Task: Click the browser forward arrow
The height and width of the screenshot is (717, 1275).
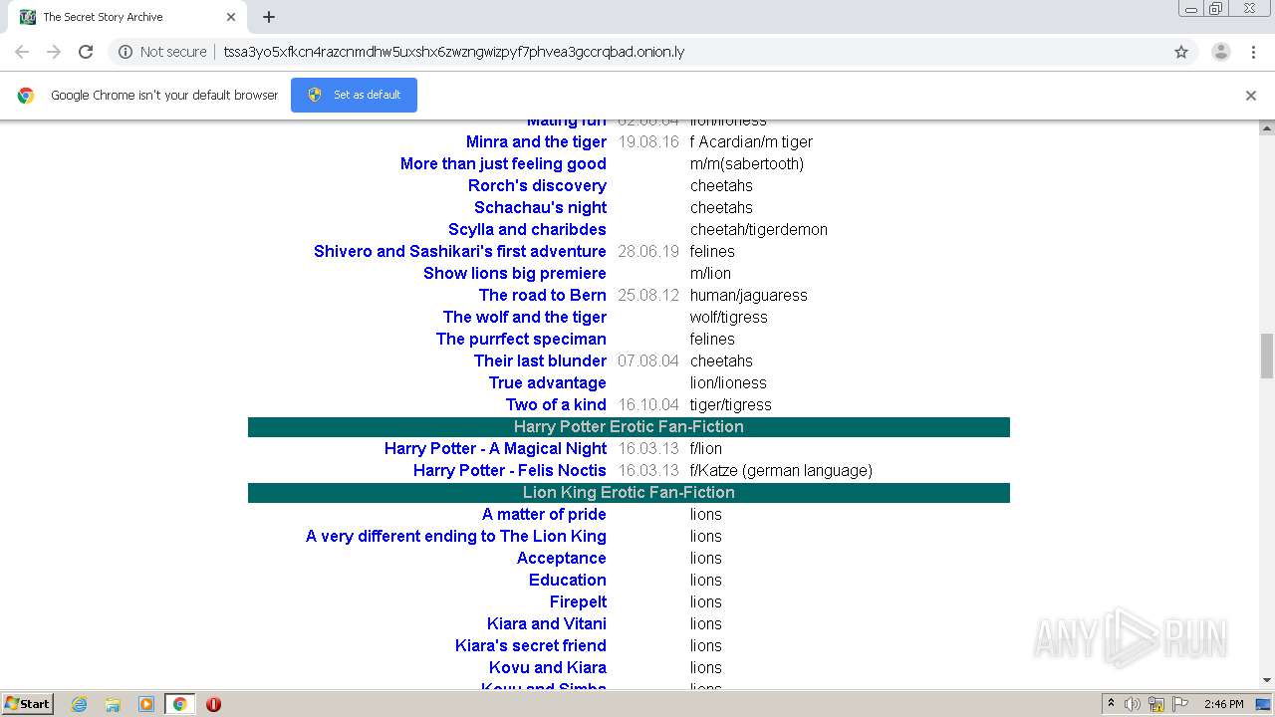Action: [x=54, y=52]
